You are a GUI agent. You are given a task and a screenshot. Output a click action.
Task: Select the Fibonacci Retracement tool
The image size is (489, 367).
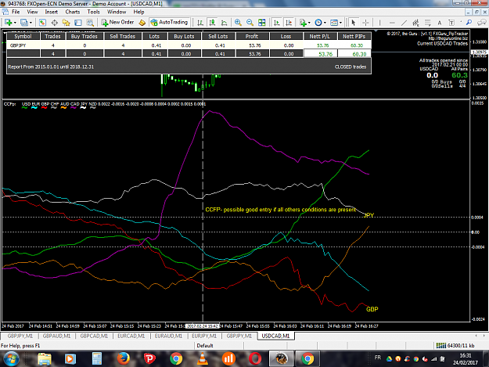point(427,23)
